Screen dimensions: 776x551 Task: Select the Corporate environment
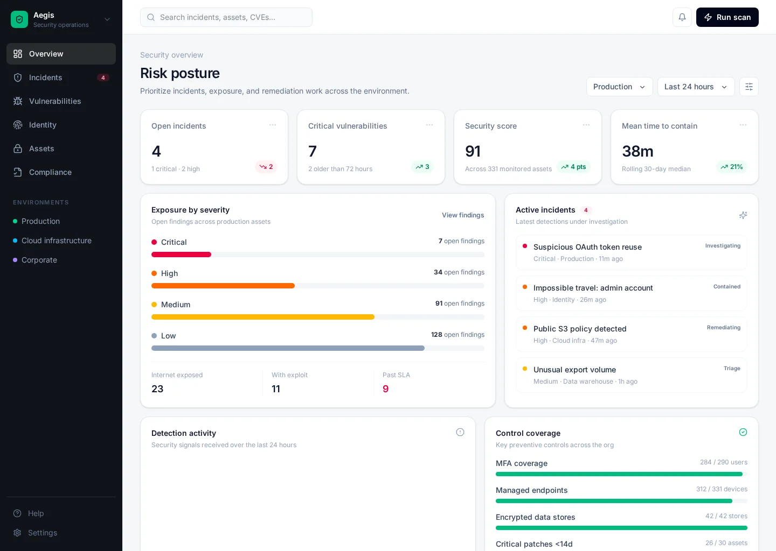61,260
